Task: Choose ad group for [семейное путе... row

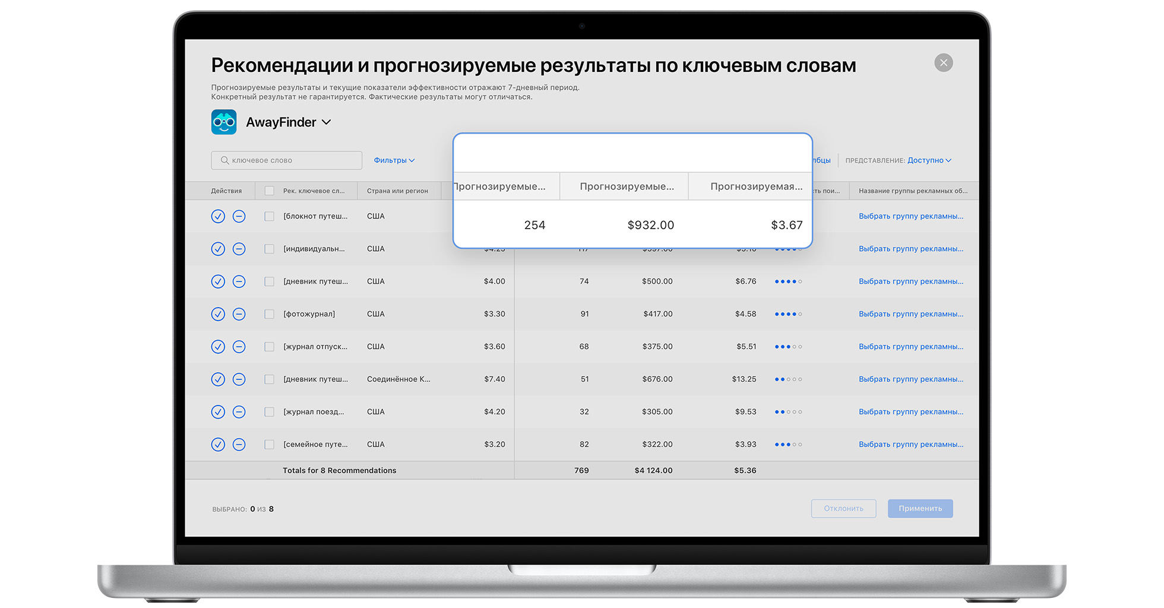Action: (911, 444)
